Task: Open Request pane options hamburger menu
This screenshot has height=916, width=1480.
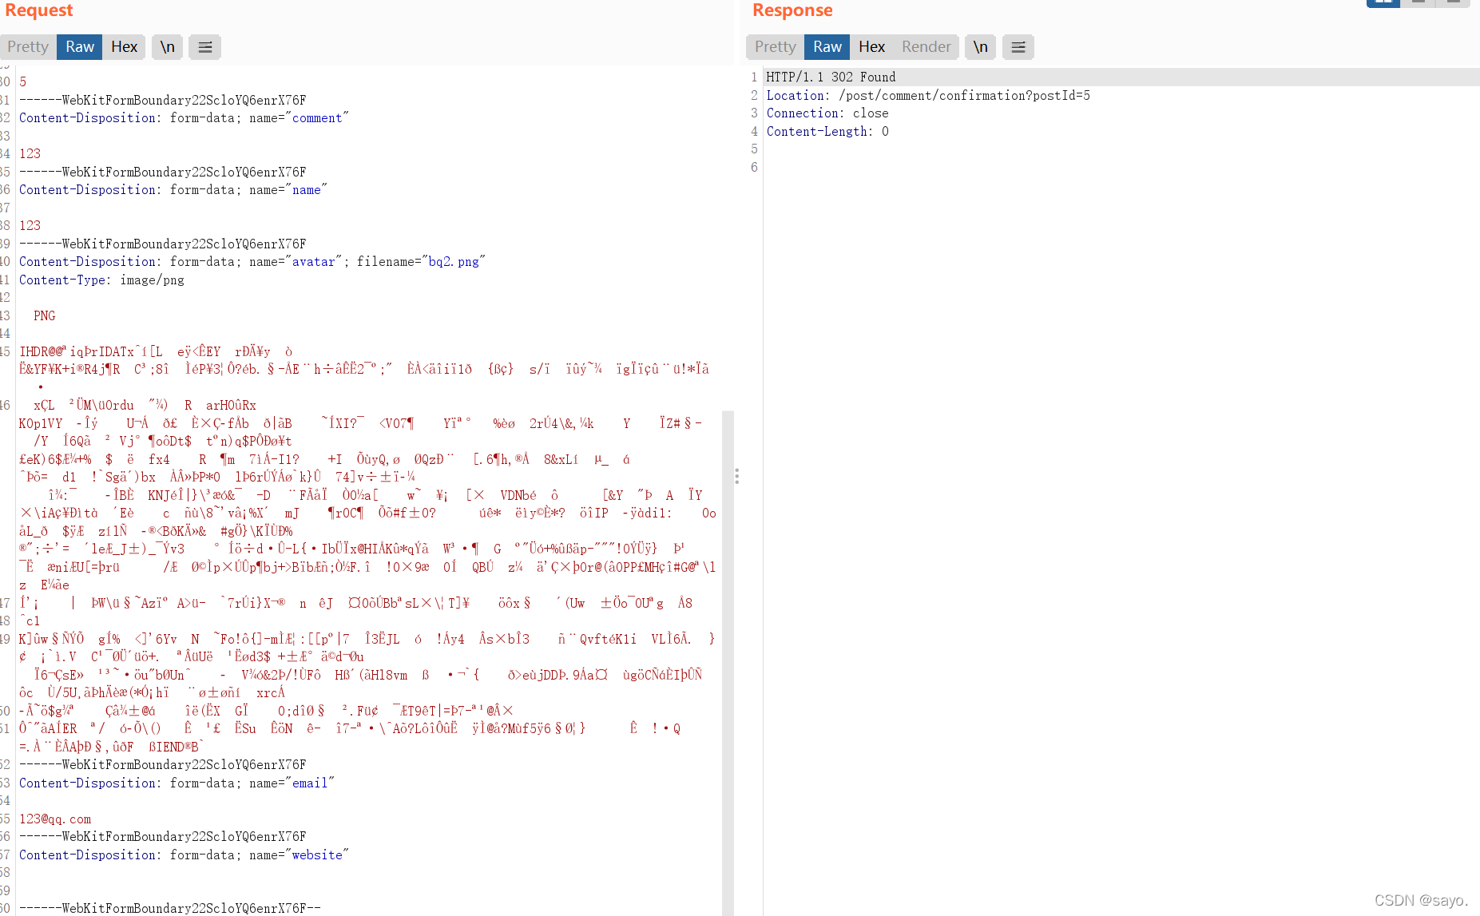Action: (204, 47)
